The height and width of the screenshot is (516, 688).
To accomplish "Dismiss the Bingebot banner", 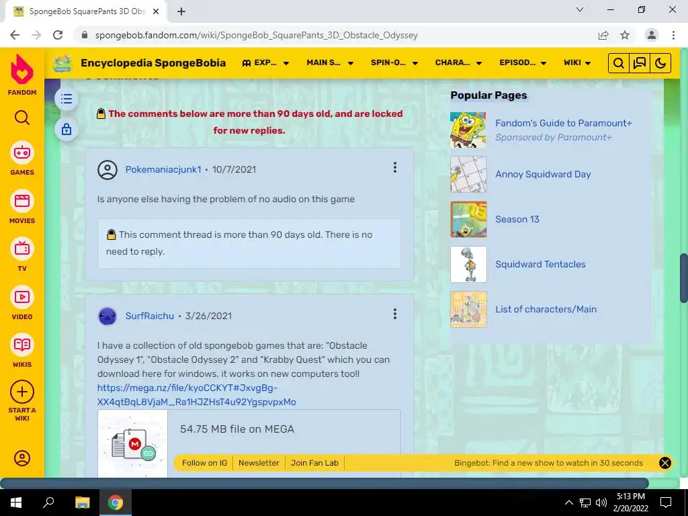I will [665, 463].
